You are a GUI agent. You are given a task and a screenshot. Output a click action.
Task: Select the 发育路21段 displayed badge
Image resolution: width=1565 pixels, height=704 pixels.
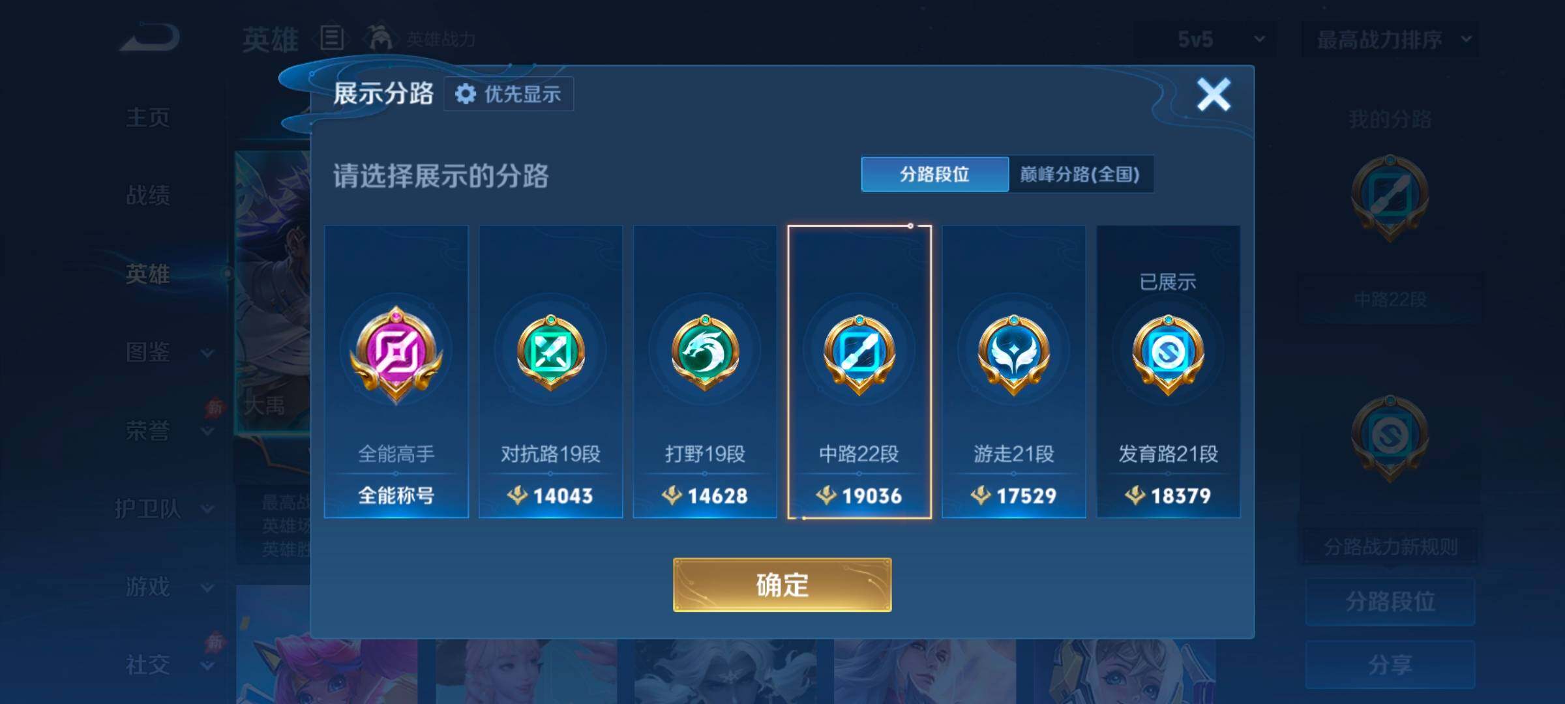1169,372
